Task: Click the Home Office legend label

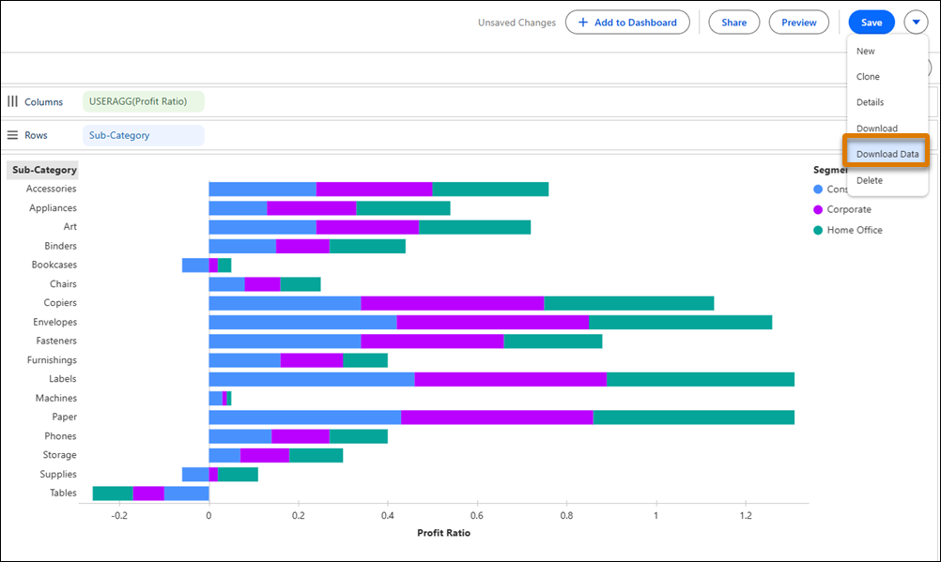Action: (855, 230)
